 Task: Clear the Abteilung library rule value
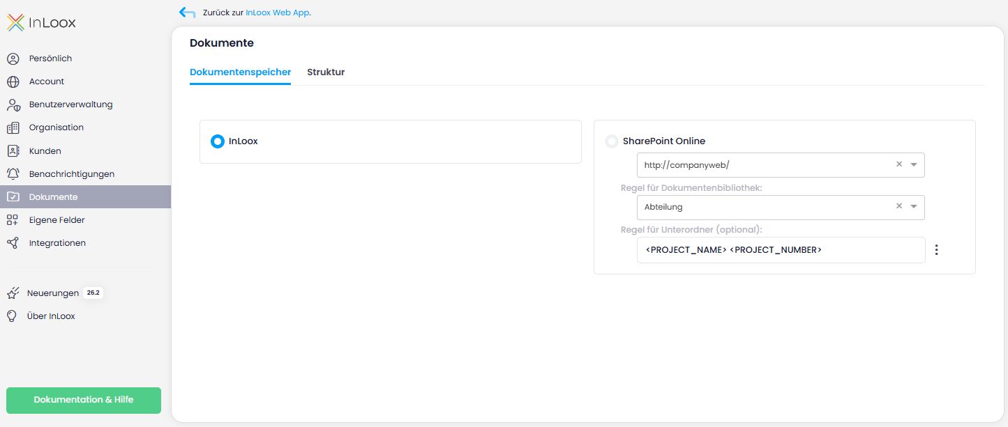899,206
